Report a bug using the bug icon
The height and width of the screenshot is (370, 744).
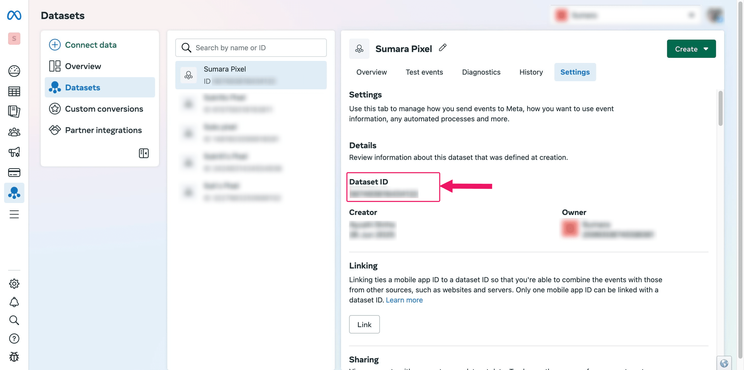click(x=14, y=357)
